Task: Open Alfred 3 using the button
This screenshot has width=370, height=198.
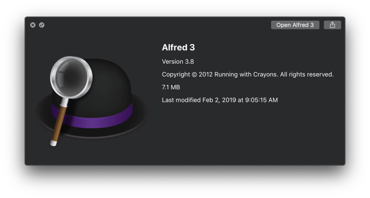Action: pos(295,25)
